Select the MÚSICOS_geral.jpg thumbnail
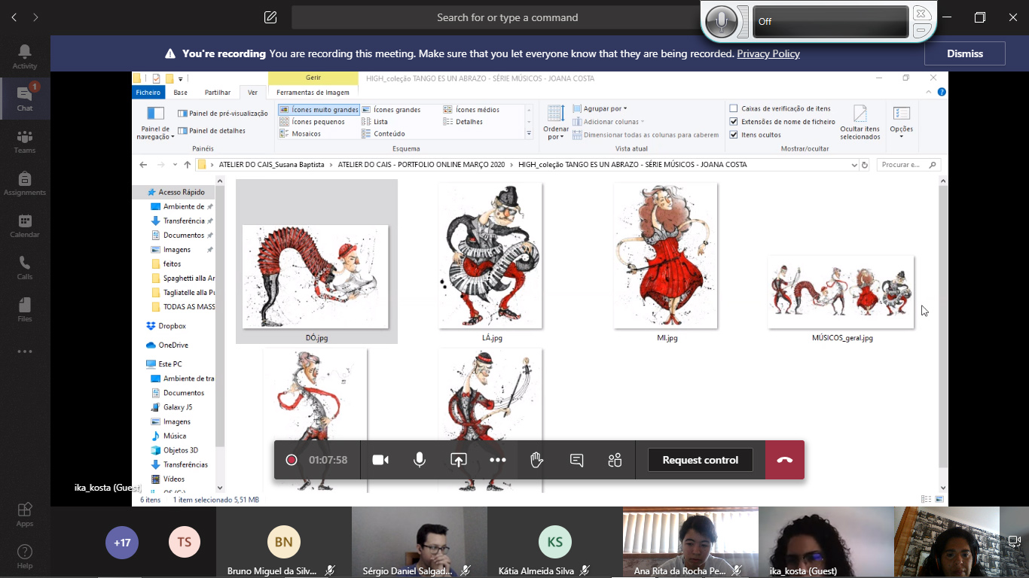Image resolution: width=1029 pixels, height=578 pixels. tap(841, 292)
